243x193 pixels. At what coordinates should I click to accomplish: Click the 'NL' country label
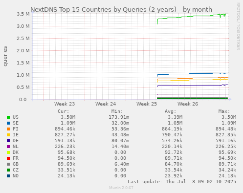tap(16, 147)
